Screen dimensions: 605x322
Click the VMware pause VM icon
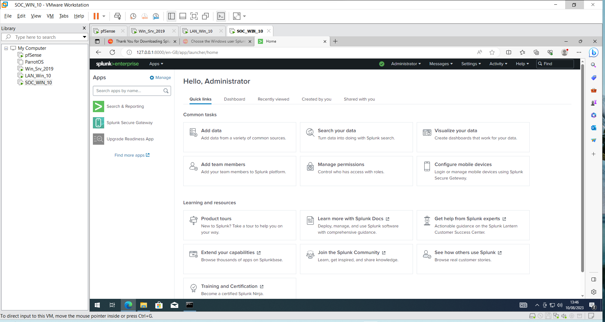point(96,16)
